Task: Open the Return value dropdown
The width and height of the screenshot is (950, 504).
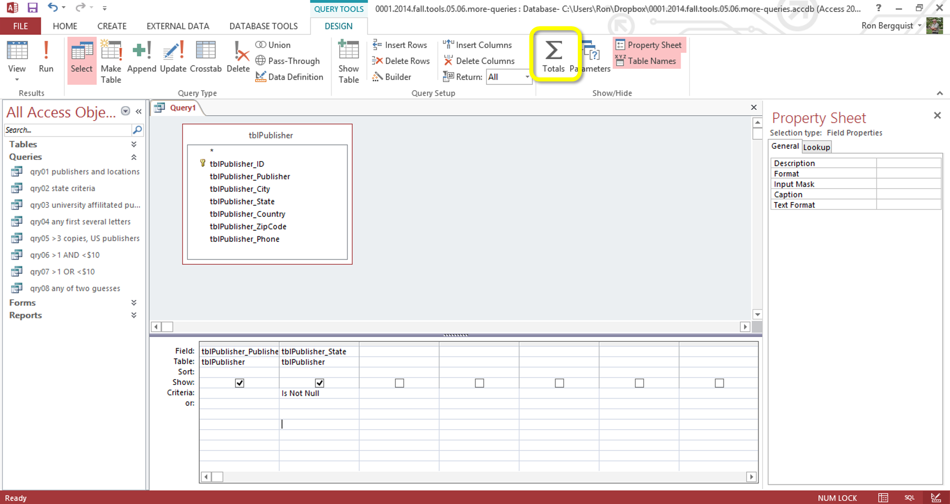Action: click(x=527, y=77)
